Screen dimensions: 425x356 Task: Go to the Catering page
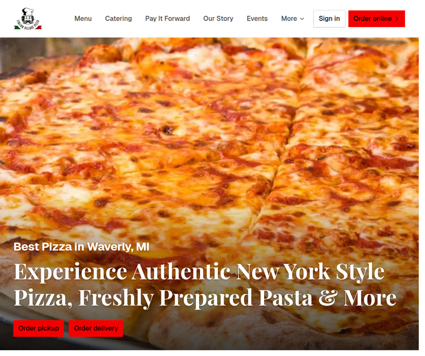coord(118,19)
